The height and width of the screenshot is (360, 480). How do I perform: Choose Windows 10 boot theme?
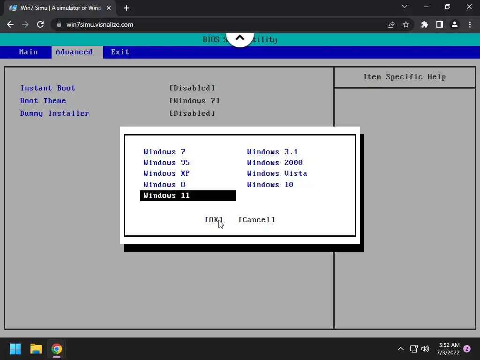tap(270, 185)
